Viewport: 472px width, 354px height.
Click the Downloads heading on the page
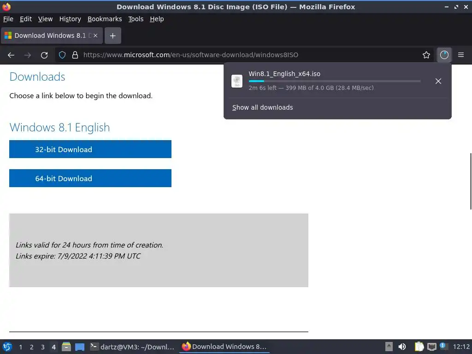(x=37, y=77)
